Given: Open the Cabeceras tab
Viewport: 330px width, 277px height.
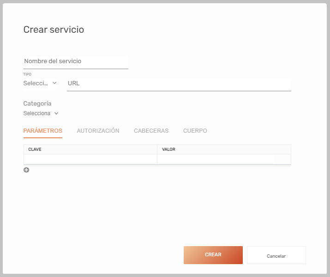Looking at the screenshot, I should point(151,131).
